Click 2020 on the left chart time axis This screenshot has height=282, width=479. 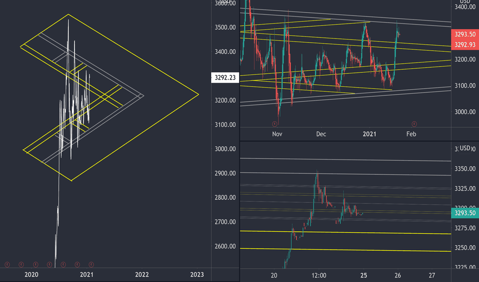point(31,275)
